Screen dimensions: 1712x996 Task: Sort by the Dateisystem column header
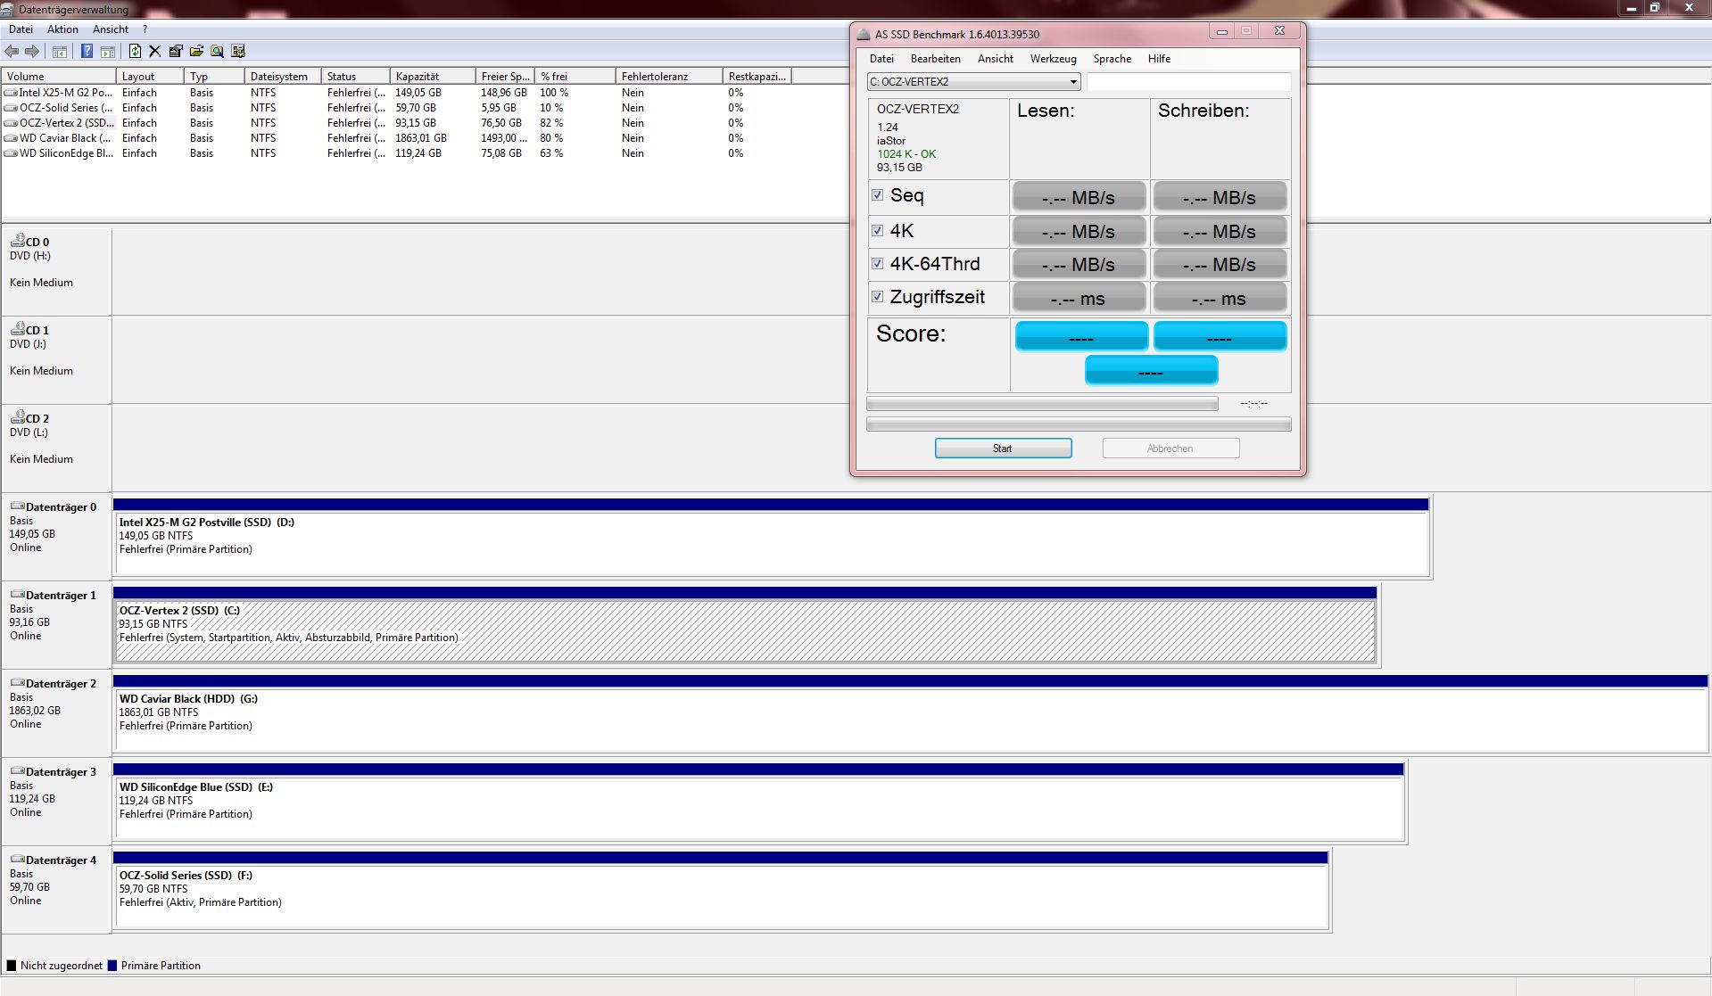coord(282,76)
